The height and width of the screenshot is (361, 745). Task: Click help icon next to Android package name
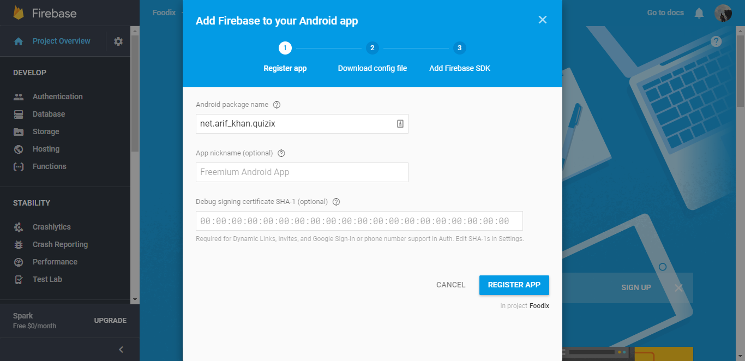click(277, 105)
